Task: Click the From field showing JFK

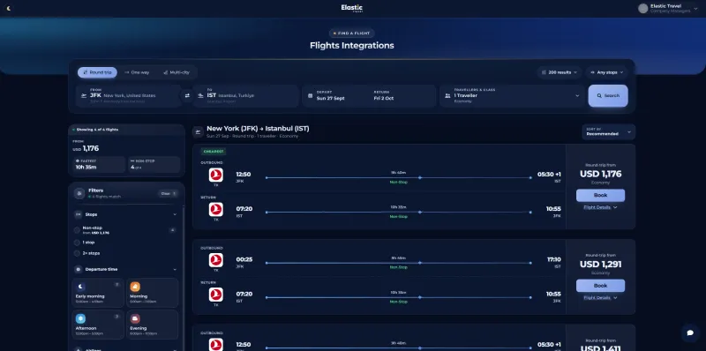Action: point(129,95)
